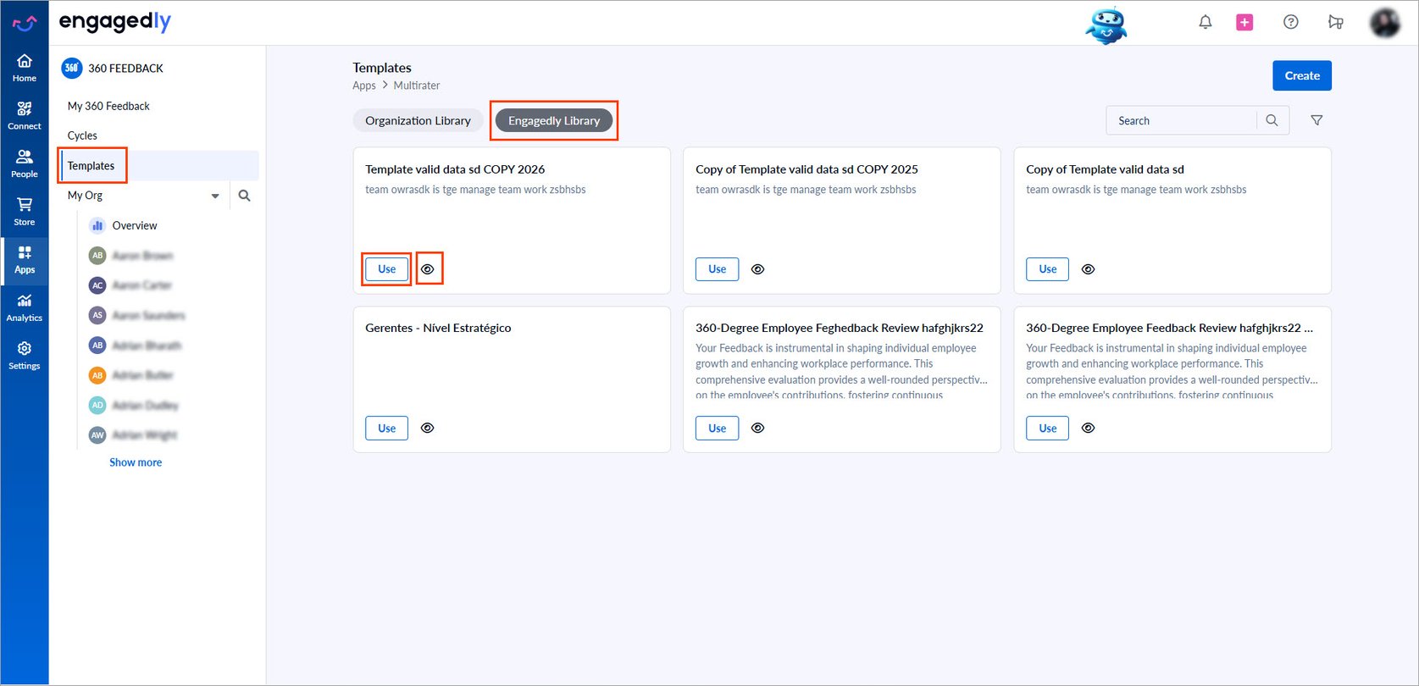The image size is (1419, 686).
Task: Click the Engagedly logo icon top-left
Action: point(25,23)
